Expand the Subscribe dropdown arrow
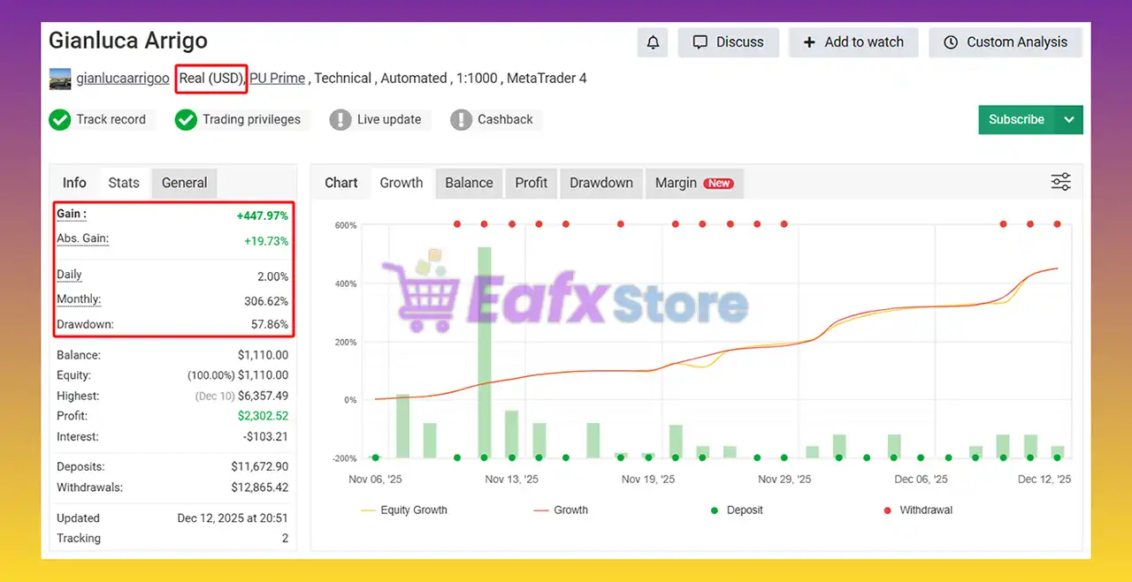The image size is (1132, 582). pyautogui.click(x=1069, y=120)
